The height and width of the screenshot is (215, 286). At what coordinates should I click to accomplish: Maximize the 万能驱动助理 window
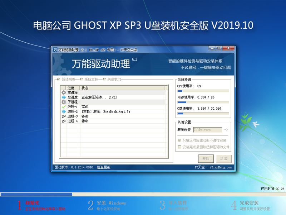(x=219, y=48)
